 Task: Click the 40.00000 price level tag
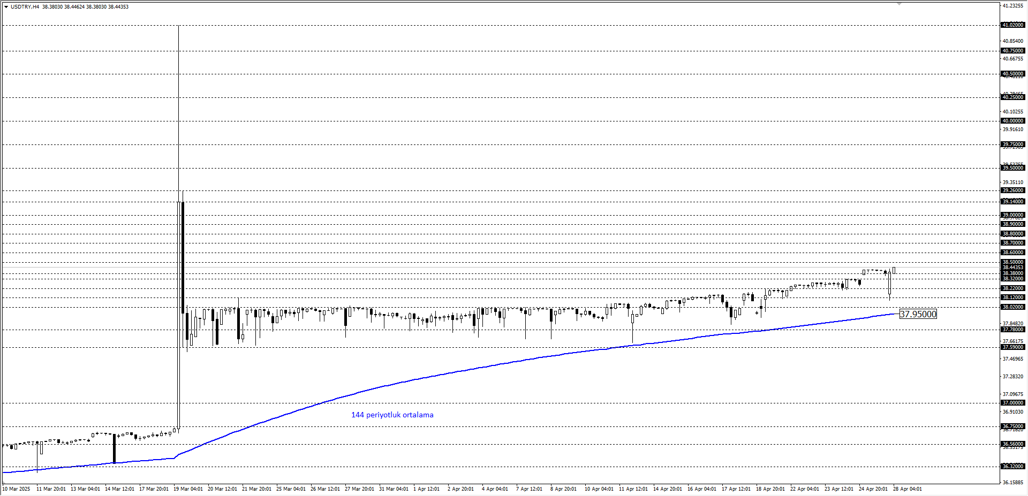pos(1013,121)
